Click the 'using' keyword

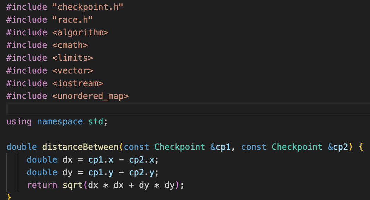tap(19, 122)
